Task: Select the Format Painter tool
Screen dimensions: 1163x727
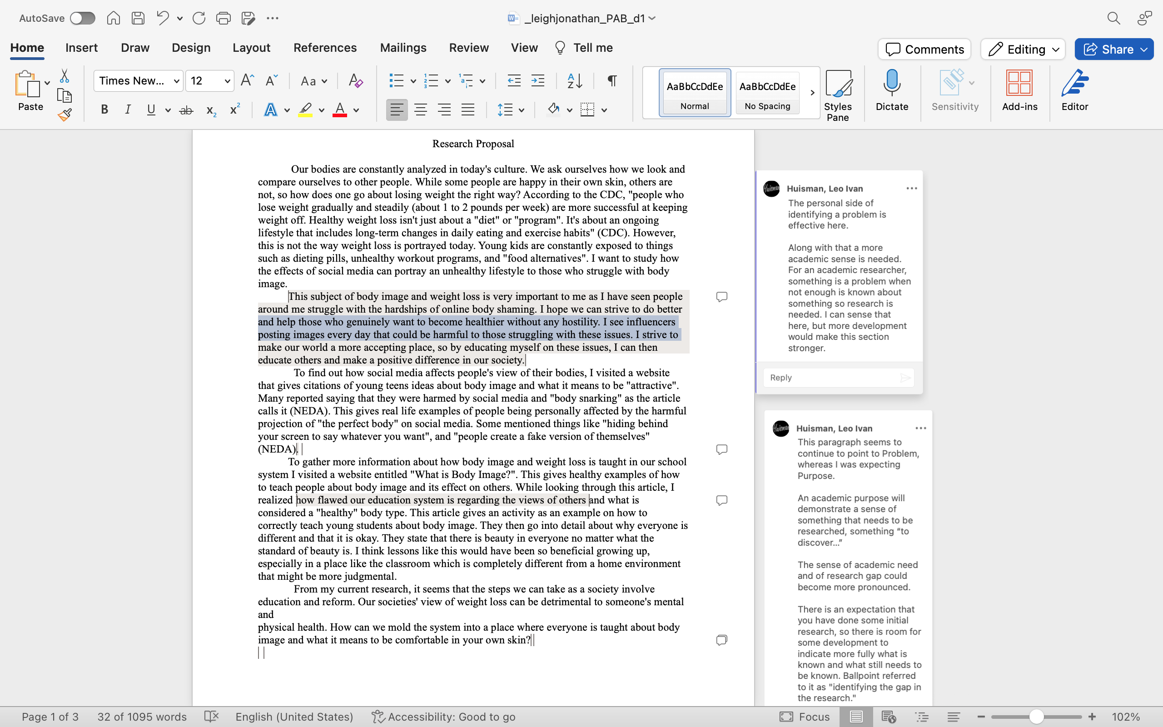Action: tap(65, 114)
